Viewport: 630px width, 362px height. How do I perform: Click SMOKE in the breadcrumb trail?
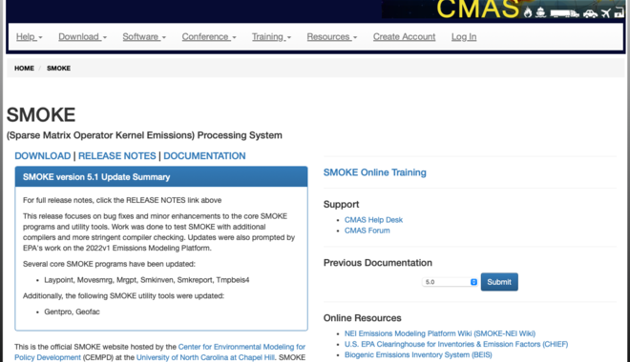coord(58,69)
